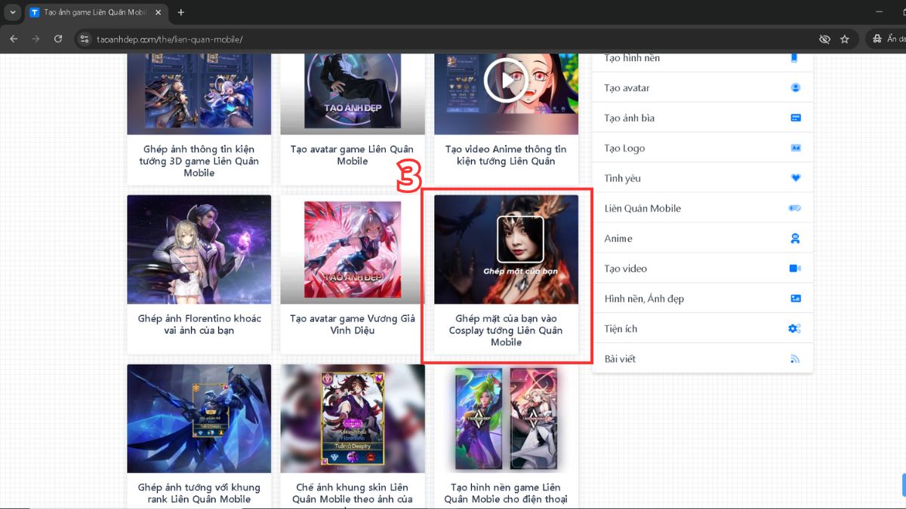Click the phone icon beside Tạo hình nền
This screenshot has height=509, width=906.
[794, 58]
